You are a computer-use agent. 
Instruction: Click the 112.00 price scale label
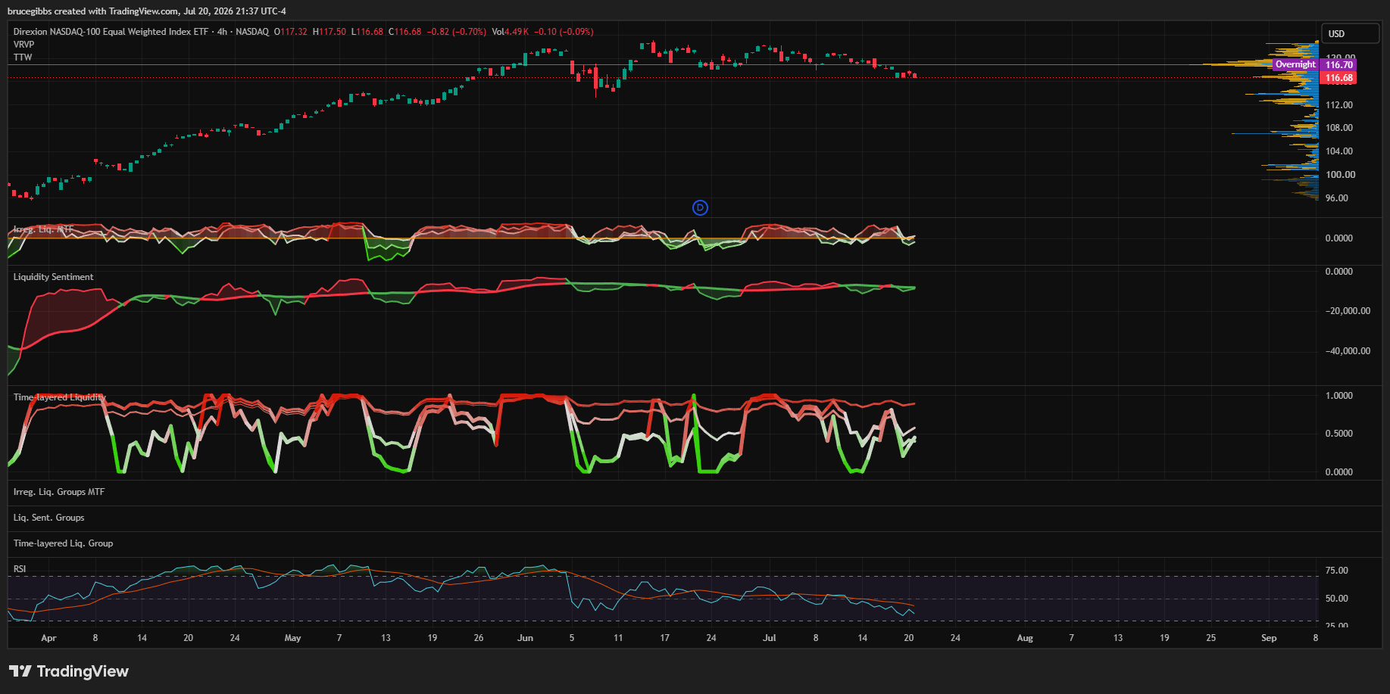pyautogui.click(x=1338, y=105)
